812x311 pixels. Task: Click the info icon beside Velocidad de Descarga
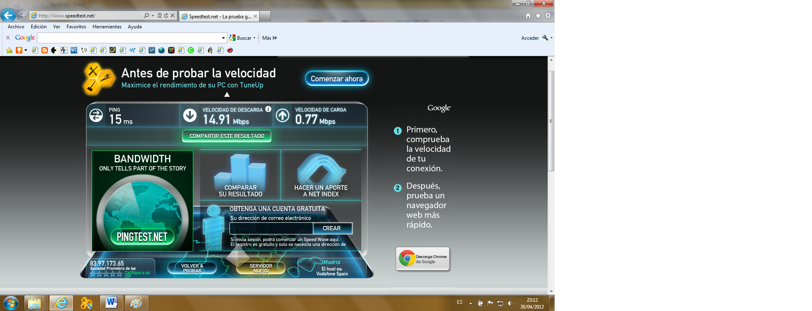pos(268,109)
